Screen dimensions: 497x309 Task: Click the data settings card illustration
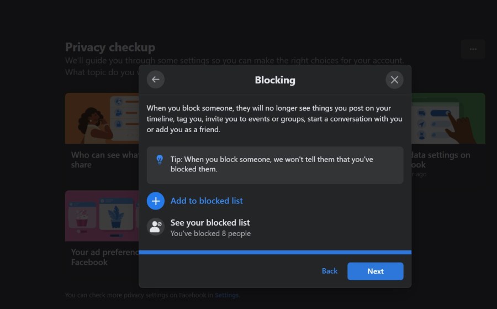coord(448,118)
